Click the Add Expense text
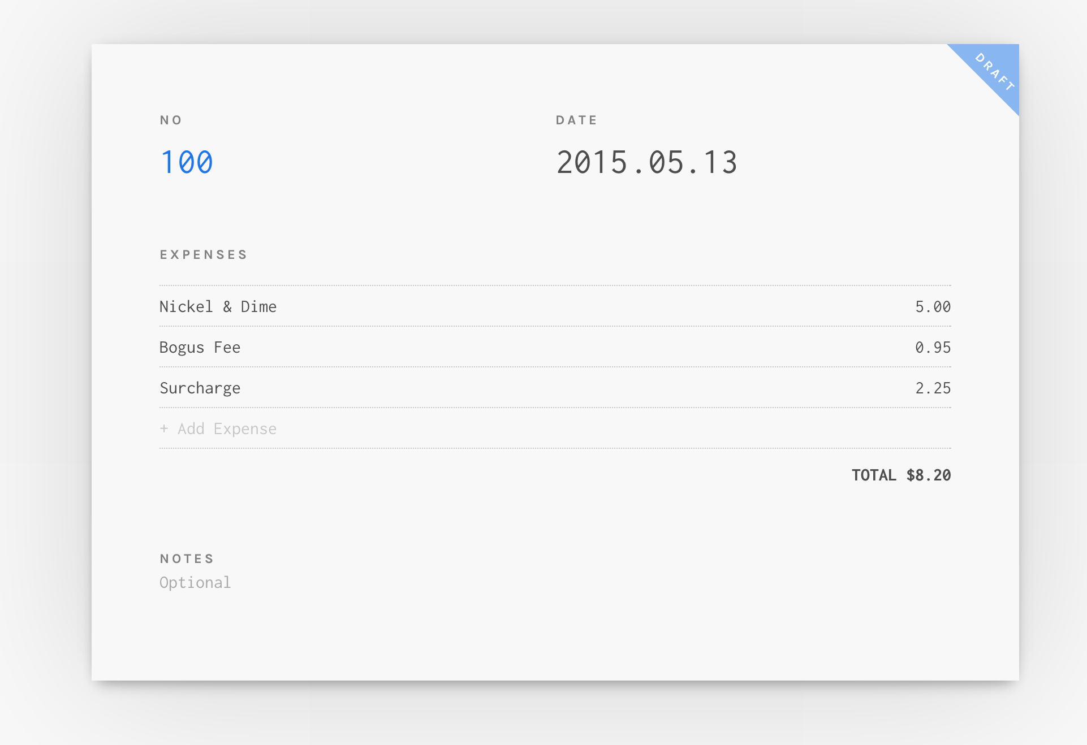This screenshot has height=745, width=1087. [x=227, y=428]
